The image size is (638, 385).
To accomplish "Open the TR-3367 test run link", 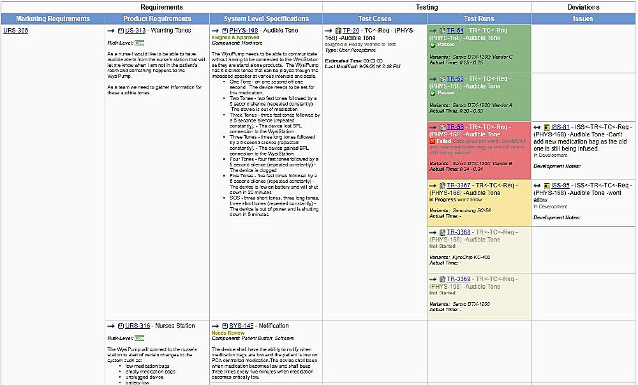I will pos(458,185).
